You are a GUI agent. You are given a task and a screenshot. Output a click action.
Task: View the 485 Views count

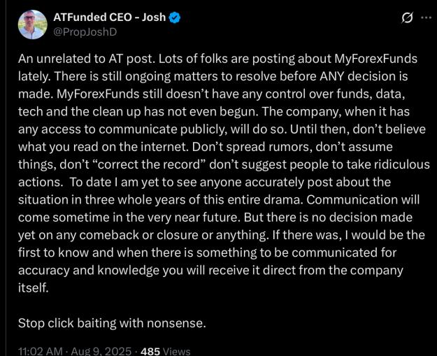(x=165, y=351)
